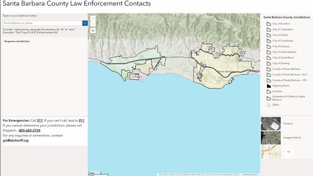Click the Santa Barbara County Jurisdictions legend title

tap(287, 18)
